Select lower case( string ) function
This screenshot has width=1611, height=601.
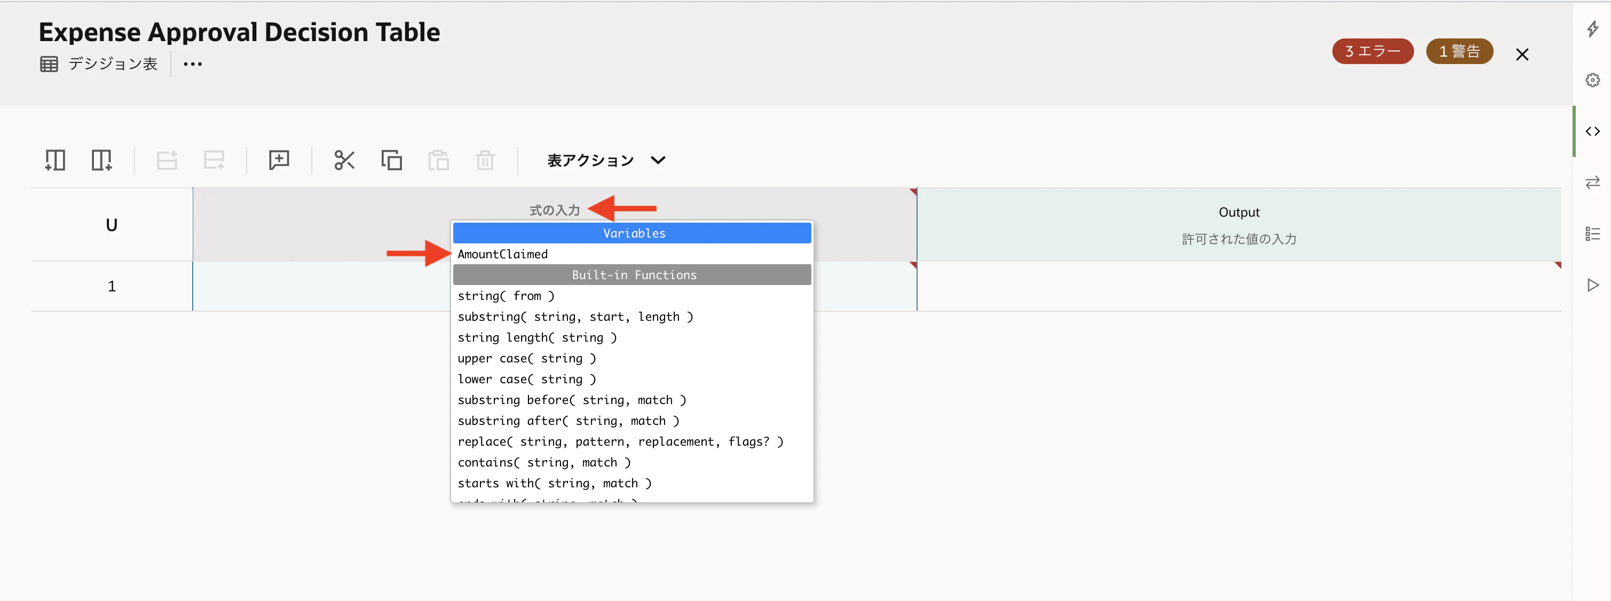tap(632, 379)
